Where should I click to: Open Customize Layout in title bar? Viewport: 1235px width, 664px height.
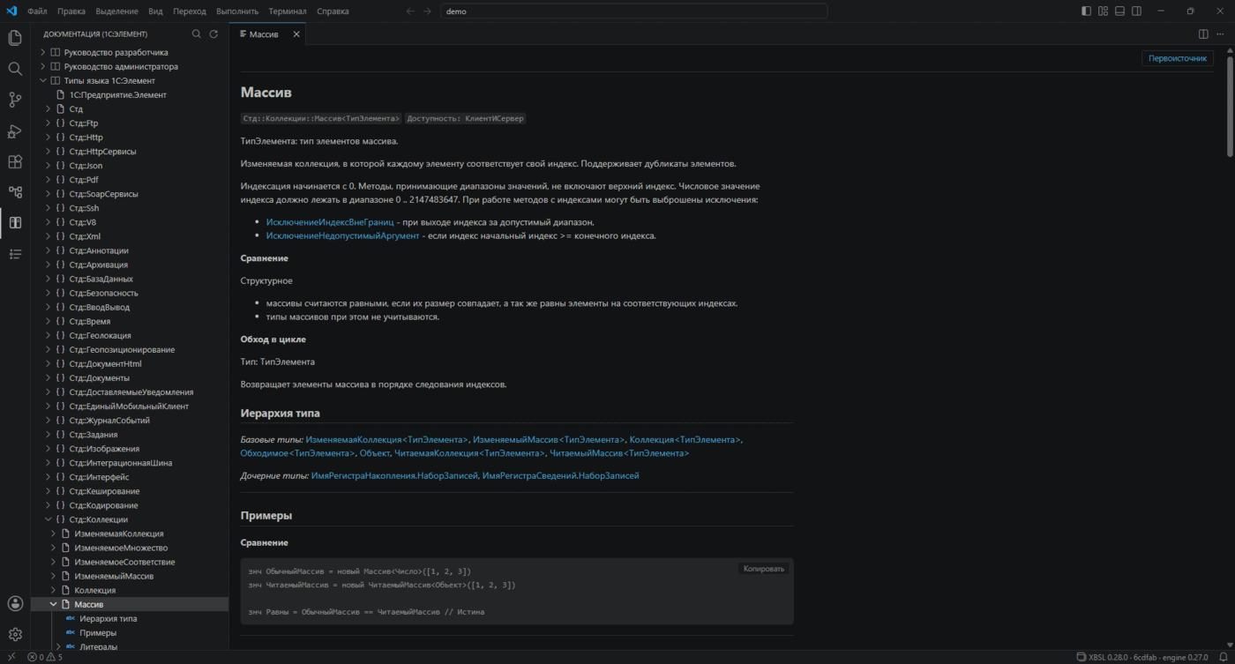pos(1103,11)
